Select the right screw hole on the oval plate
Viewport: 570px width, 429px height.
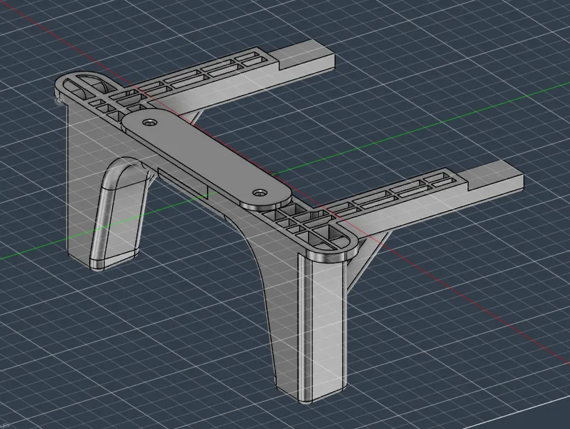pyautogui.click(x=259, y=192)
